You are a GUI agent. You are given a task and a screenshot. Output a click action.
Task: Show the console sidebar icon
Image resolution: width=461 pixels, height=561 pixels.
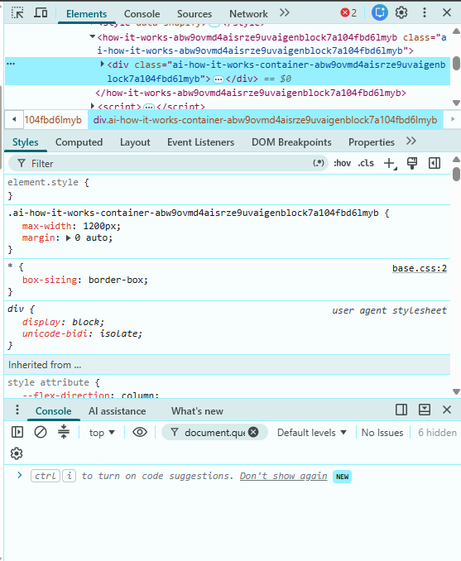pyautogui.click(x=17, y=432)
